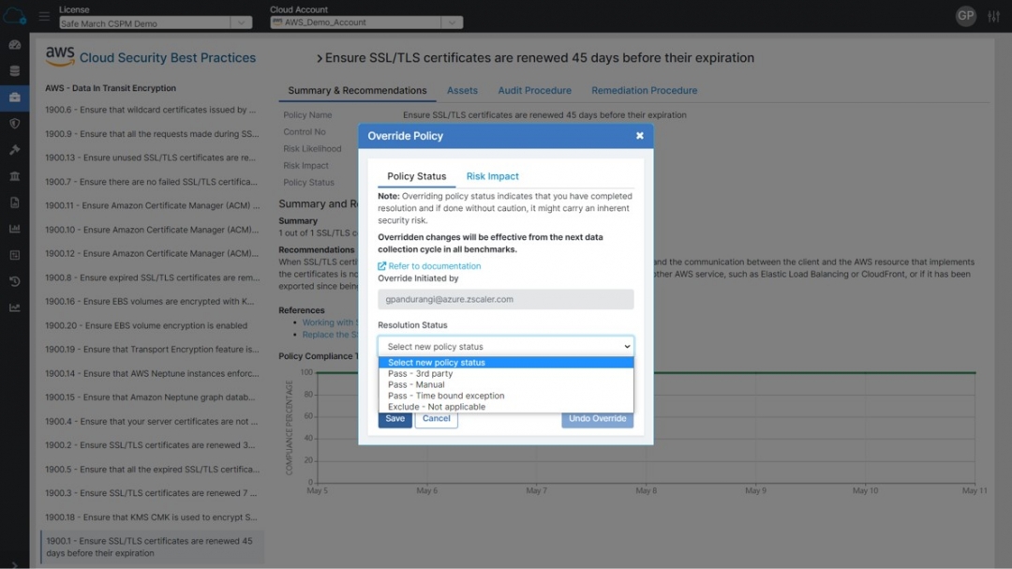1012x569 pixels.
Task: Click the bank building icon in sidebar
Action: point(14,176)
